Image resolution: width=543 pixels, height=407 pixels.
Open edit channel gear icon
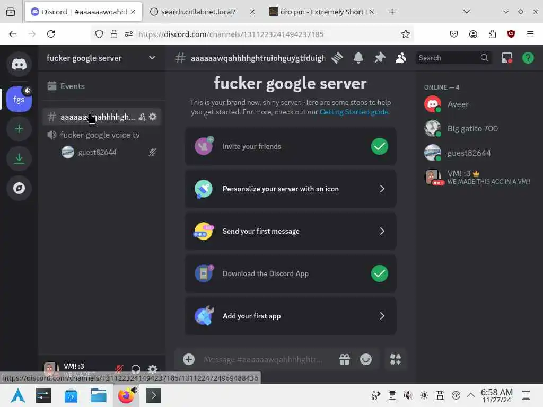coord(153,117)
